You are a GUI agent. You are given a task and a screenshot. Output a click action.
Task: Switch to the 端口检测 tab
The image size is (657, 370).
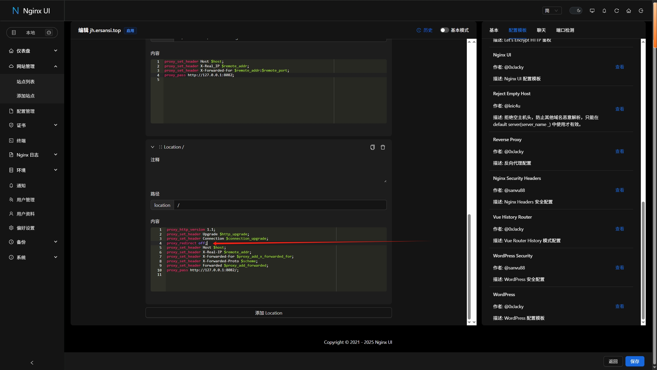[565, 30]
